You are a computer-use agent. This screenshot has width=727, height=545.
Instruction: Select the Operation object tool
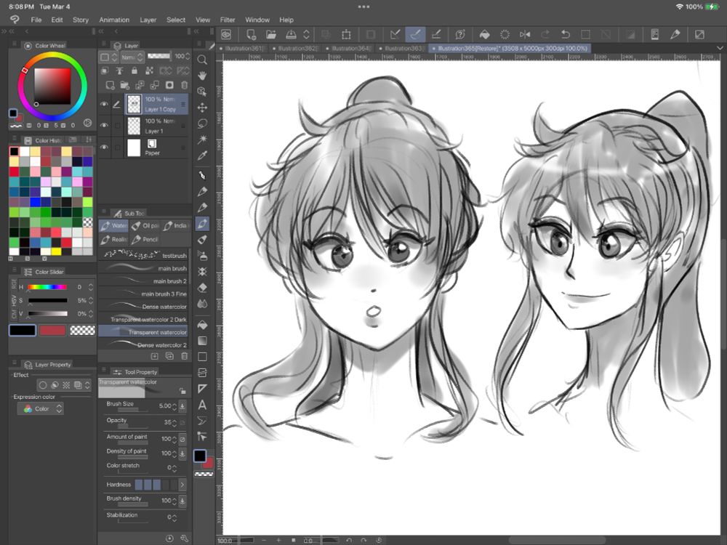202,92
